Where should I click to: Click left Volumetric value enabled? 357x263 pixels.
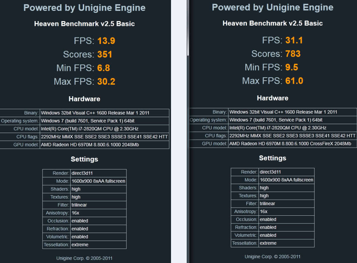pos(98,237)
